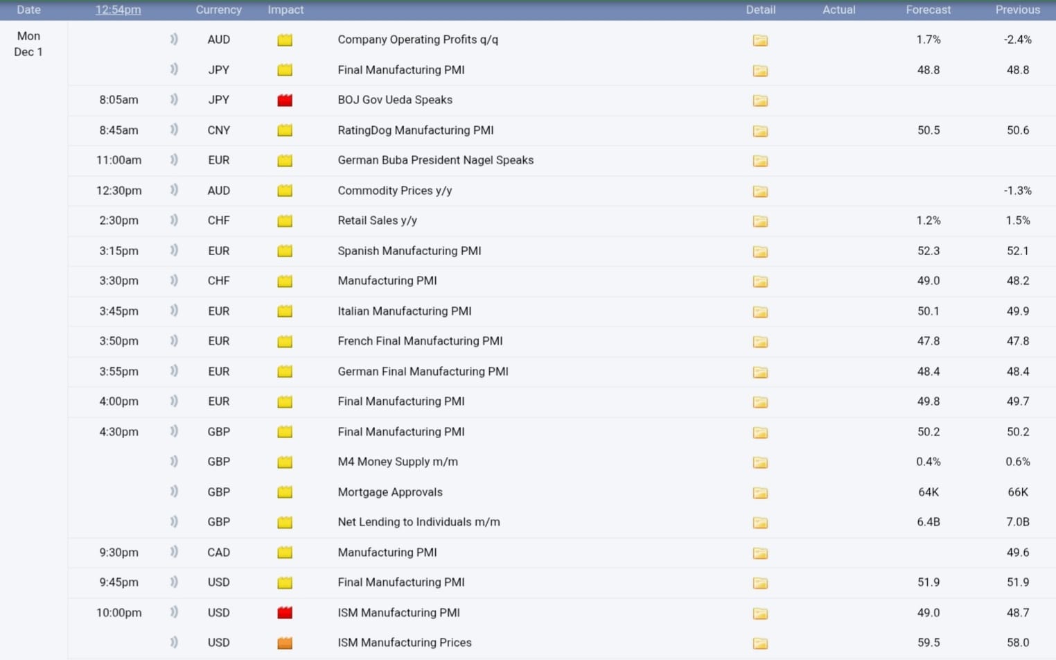Open the German Buba President Nagel Speaks event
1056x660 pixels.
pos(435,160)
